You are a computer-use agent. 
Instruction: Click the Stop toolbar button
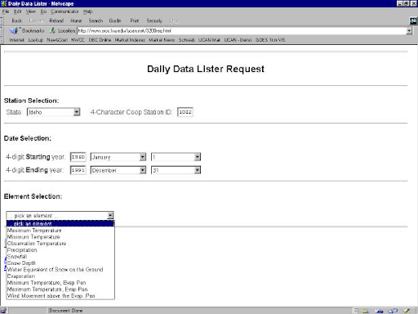174,20
